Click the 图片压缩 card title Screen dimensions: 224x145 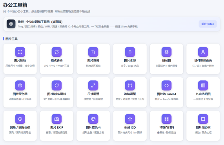(x=20, y=60)
